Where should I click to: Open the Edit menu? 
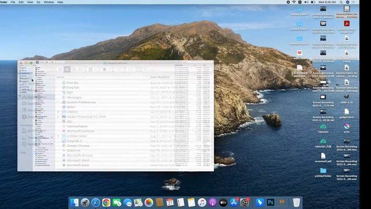pos(21,2)
